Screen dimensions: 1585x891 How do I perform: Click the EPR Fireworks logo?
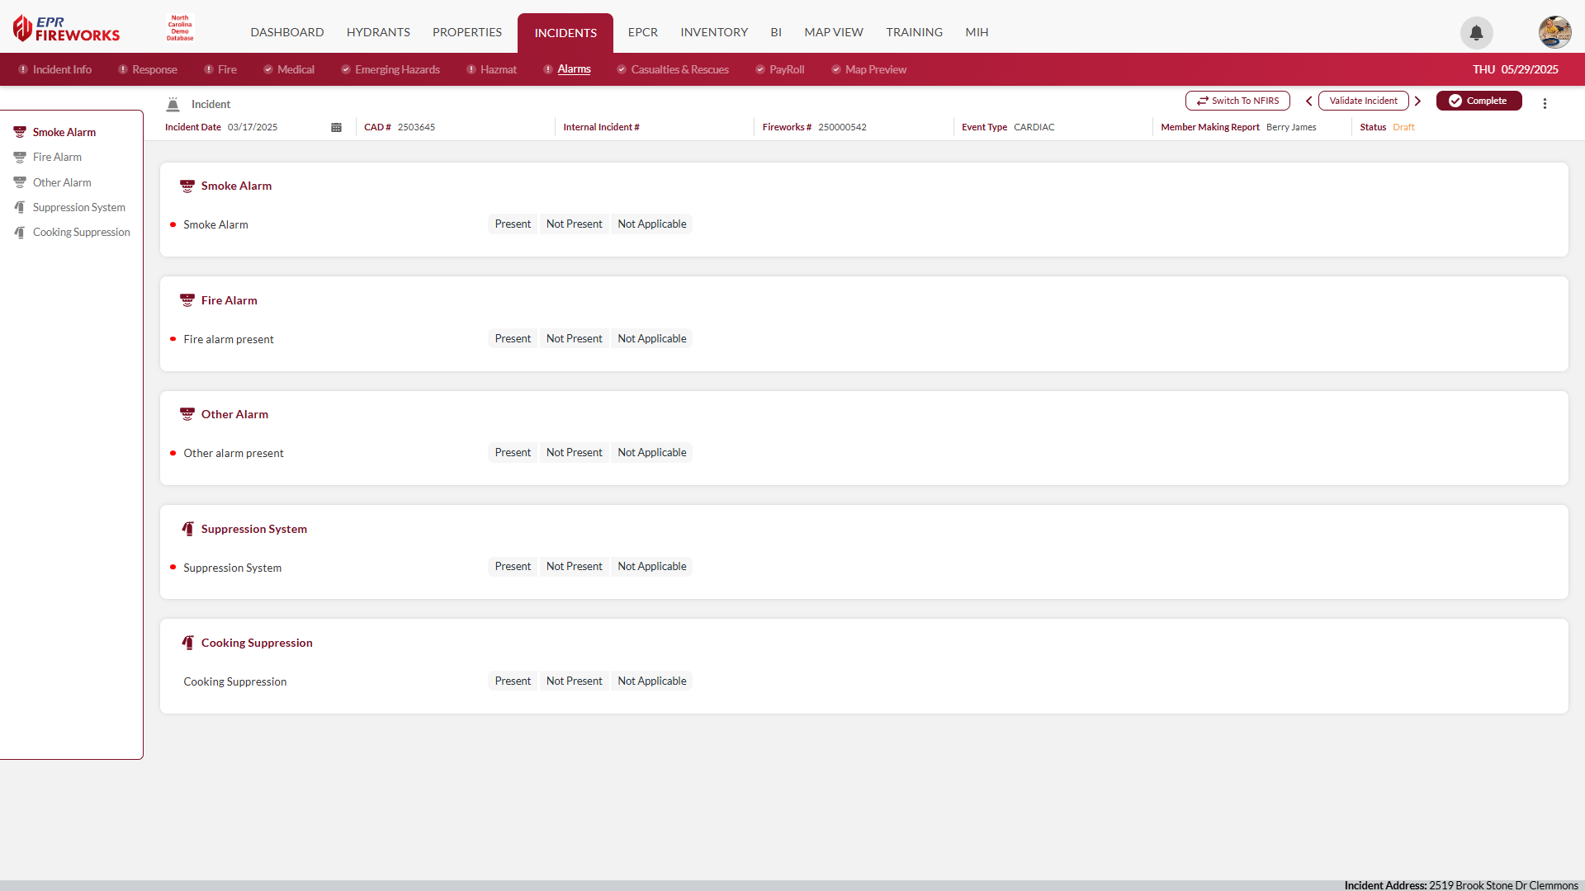(x=66, y=29)
